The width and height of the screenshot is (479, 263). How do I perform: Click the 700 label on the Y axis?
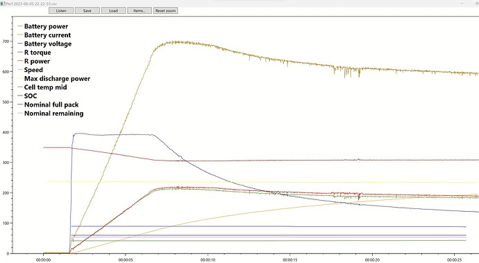click(6, 41)
